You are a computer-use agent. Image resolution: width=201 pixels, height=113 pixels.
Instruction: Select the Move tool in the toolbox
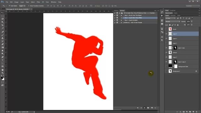click(3, 13)
